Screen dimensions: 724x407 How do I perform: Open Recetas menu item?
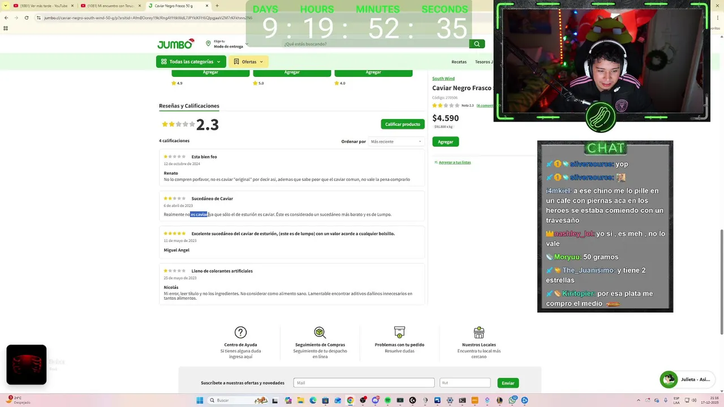click(x=459, y=62)
